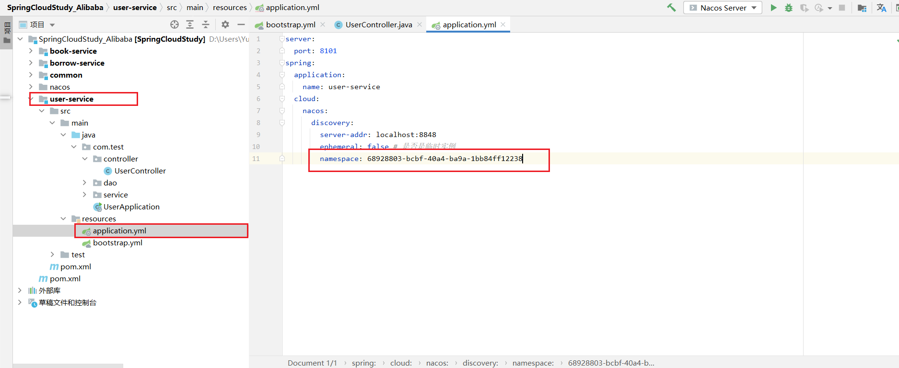Select UserController in project tree
The width and height of the screenshot is (899, 368).
tap(140, 171)
